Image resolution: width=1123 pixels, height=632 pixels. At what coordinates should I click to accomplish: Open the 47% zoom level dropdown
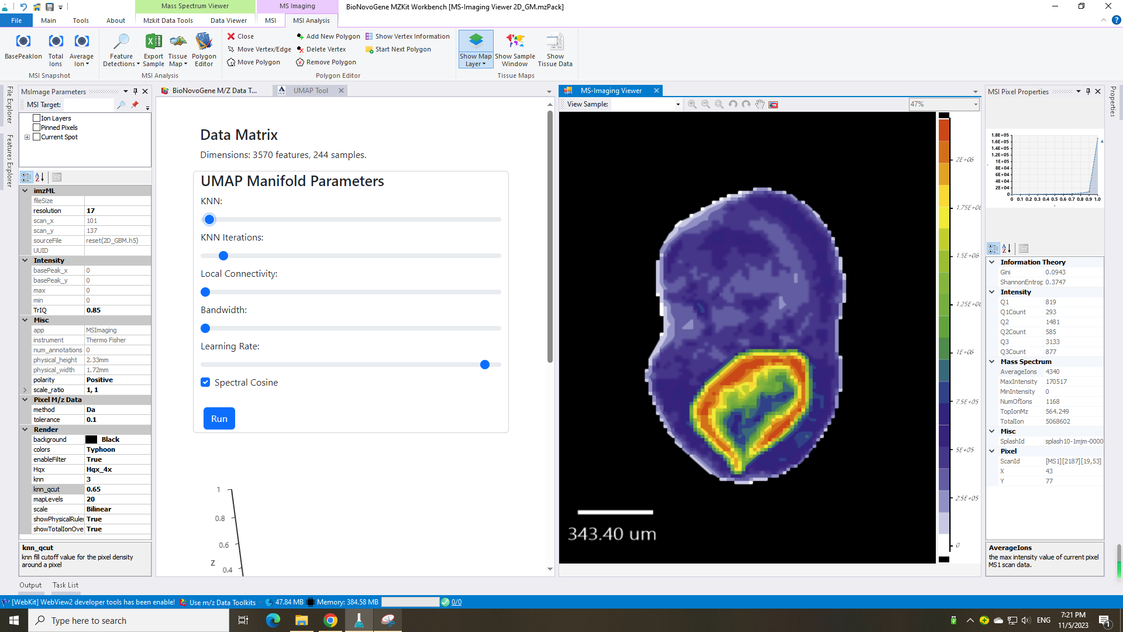tap(975, 104)
